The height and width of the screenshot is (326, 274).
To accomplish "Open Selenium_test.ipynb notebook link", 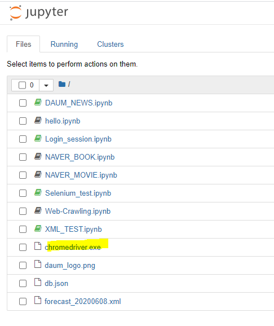I will click(78, 193).
